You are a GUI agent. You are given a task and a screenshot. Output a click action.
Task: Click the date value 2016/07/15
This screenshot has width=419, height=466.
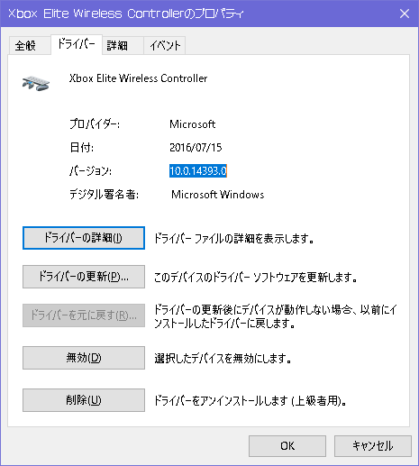196,148
